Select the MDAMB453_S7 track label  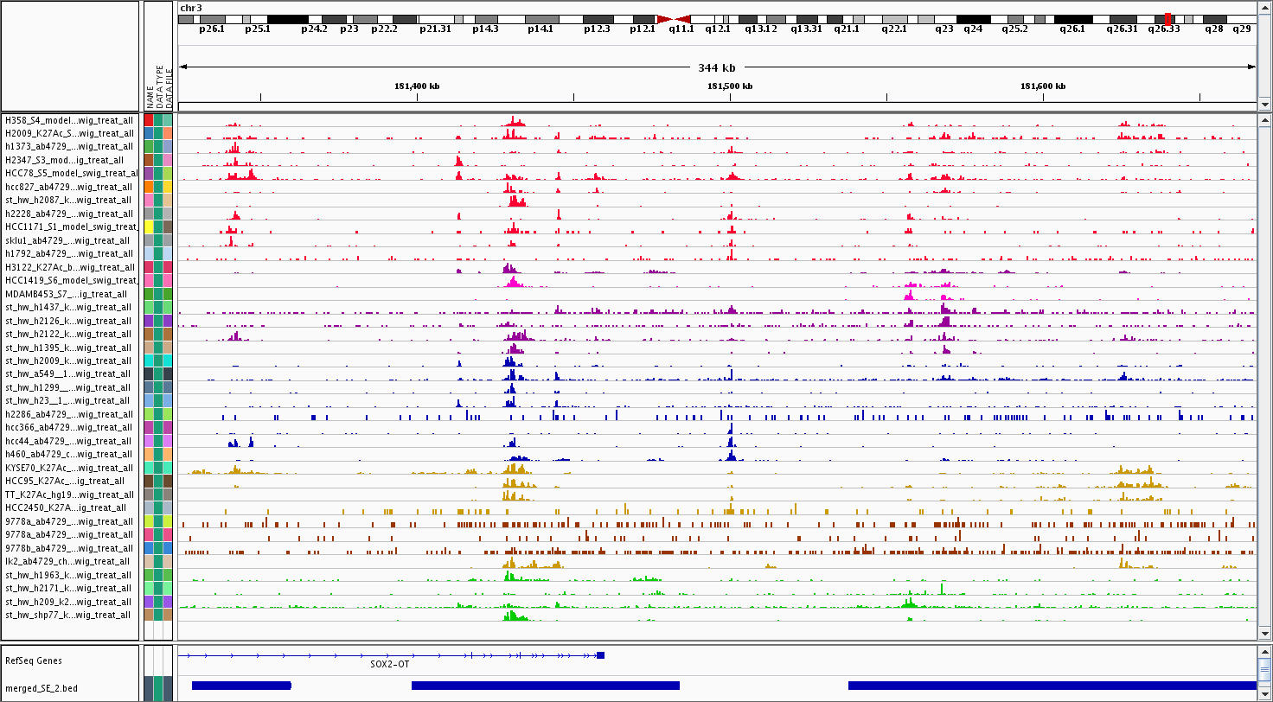click(69, 294)
